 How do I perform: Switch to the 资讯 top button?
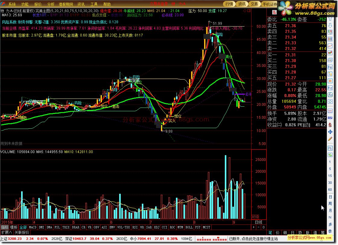pos(242,4)
